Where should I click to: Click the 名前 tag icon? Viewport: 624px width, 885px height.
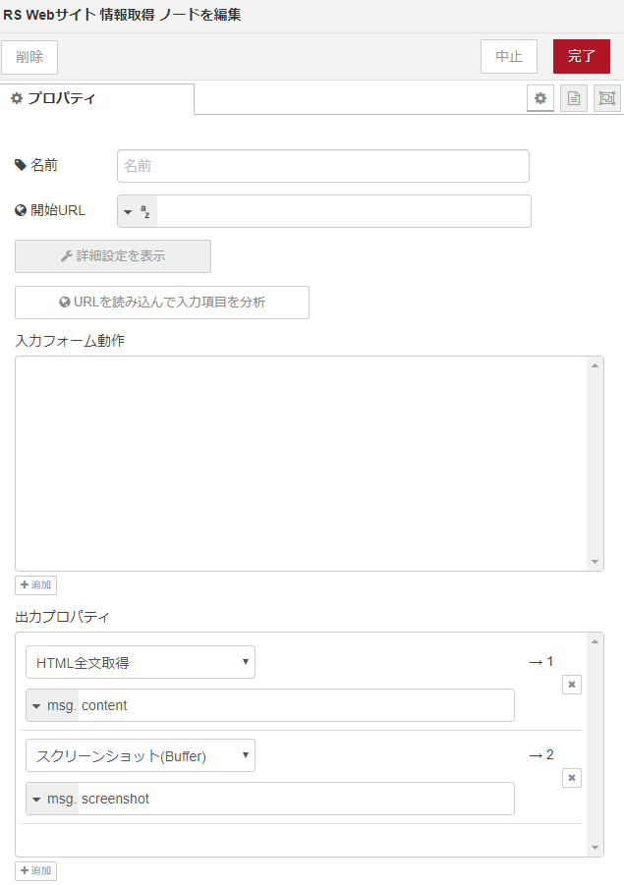pyautogui.click(x=21, y=165)
